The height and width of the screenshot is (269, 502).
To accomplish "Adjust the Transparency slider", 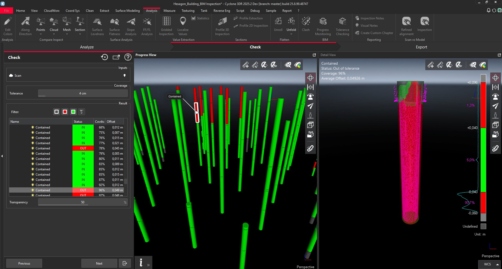I will tap(82, 202).
